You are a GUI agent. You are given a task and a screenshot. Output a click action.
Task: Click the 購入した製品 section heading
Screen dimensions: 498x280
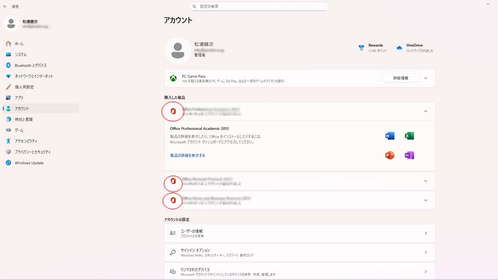174,97
